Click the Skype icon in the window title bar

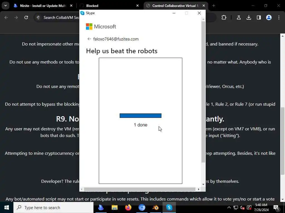tap(82, 13)
